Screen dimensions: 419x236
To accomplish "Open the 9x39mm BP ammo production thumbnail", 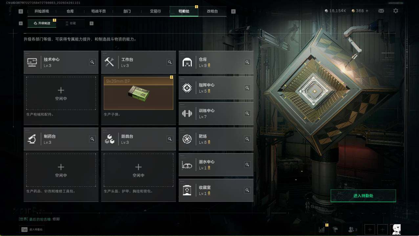I will pos(139,93).
